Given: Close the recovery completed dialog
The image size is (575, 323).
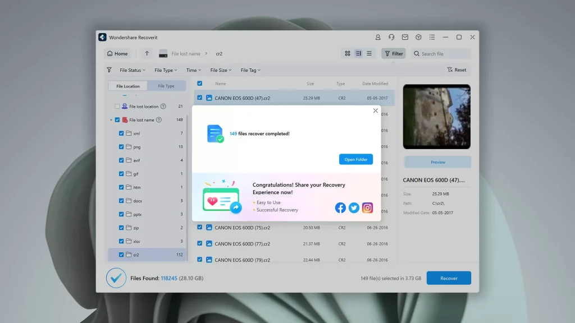Looking at the screenshot, I should tap(376, 110).
